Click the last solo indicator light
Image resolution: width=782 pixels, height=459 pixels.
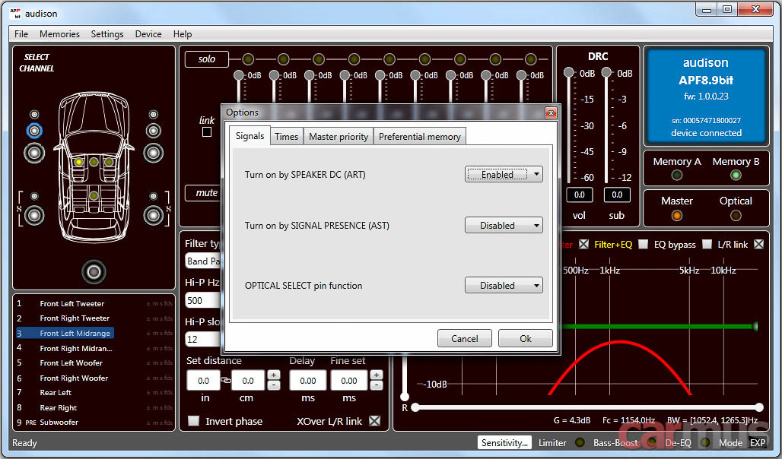531,59
